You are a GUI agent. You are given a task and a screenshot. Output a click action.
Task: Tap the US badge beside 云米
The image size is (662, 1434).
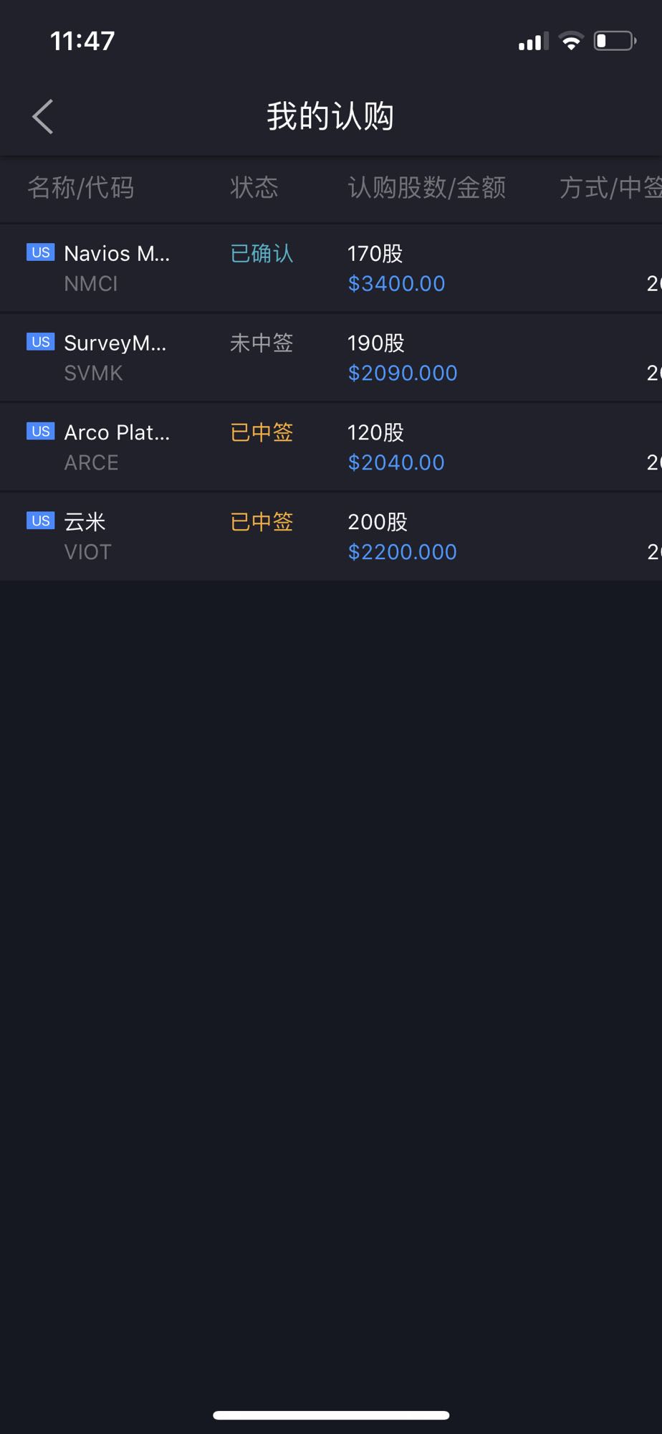click(x=41, y=521)
